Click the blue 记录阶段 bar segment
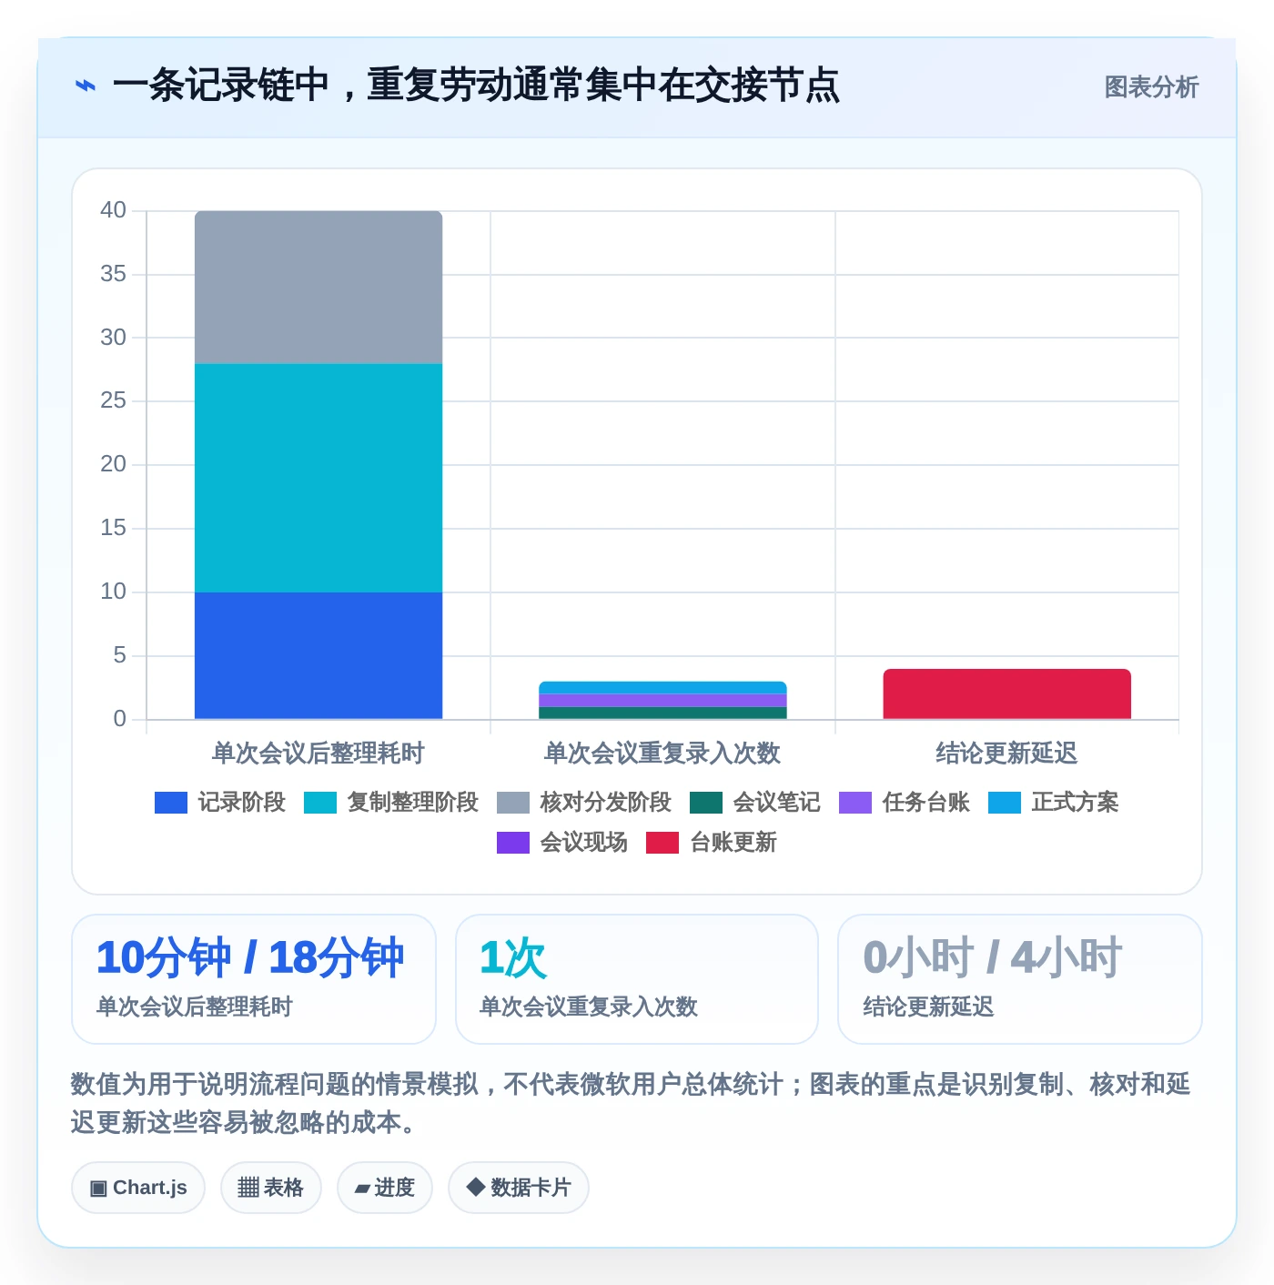 pyautogui.click(x=318, y=655)
